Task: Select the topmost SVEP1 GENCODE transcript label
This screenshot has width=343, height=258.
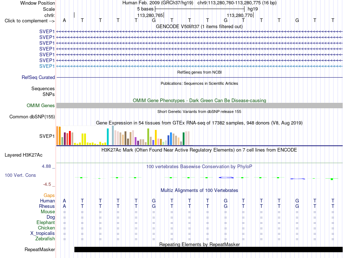Action: [47, 32]
